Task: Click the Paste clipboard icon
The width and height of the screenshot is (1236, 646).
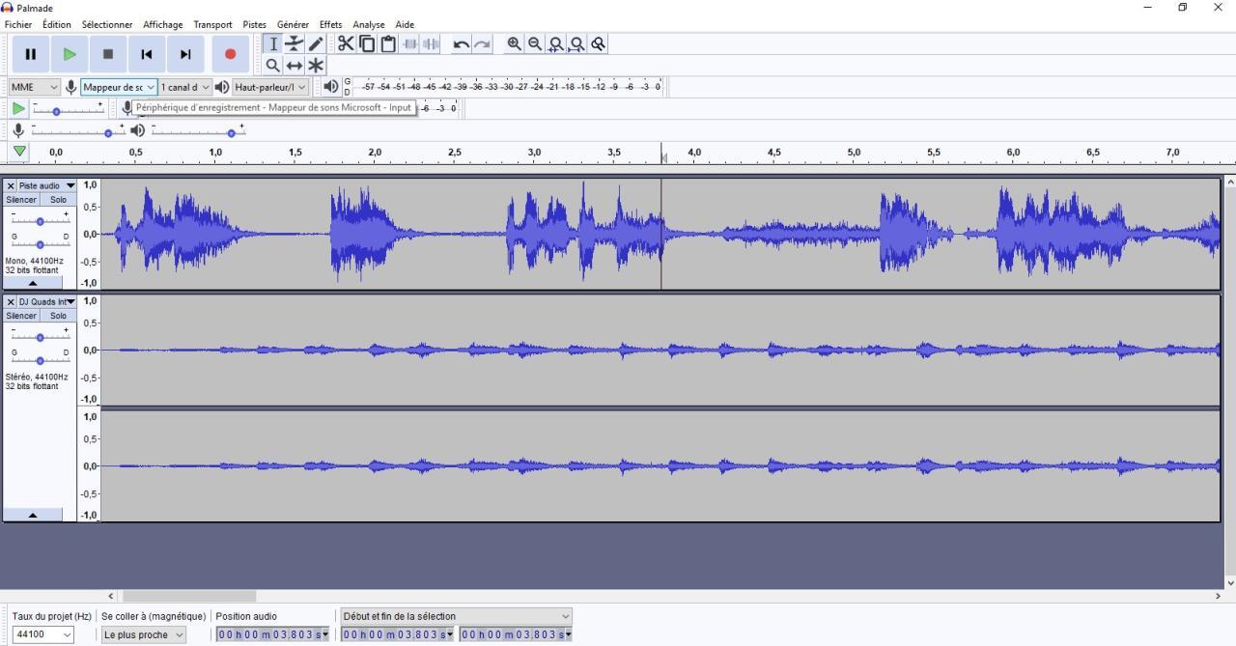Action: 388,43
